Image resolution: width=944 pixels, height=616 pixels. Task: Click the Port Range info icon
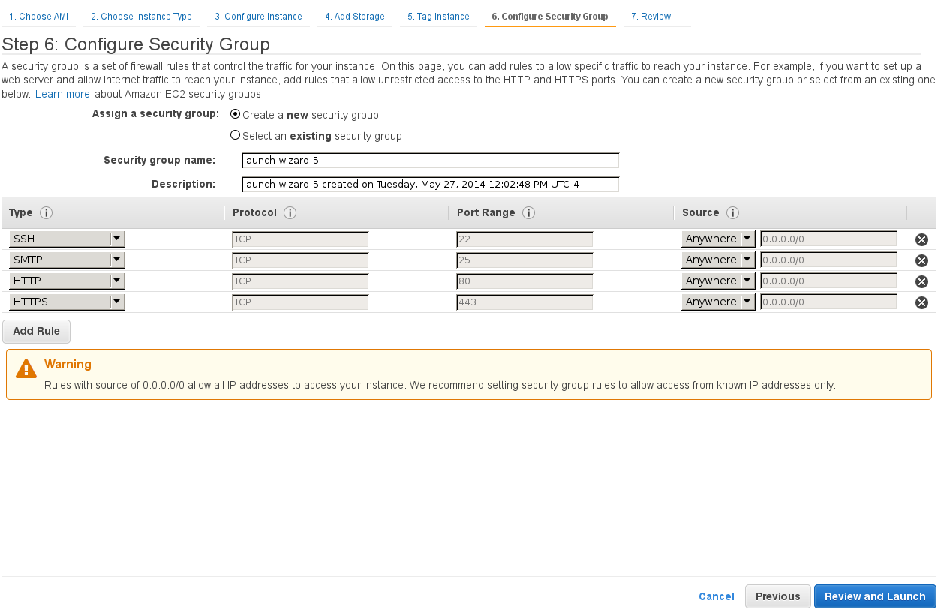(528, 213)
